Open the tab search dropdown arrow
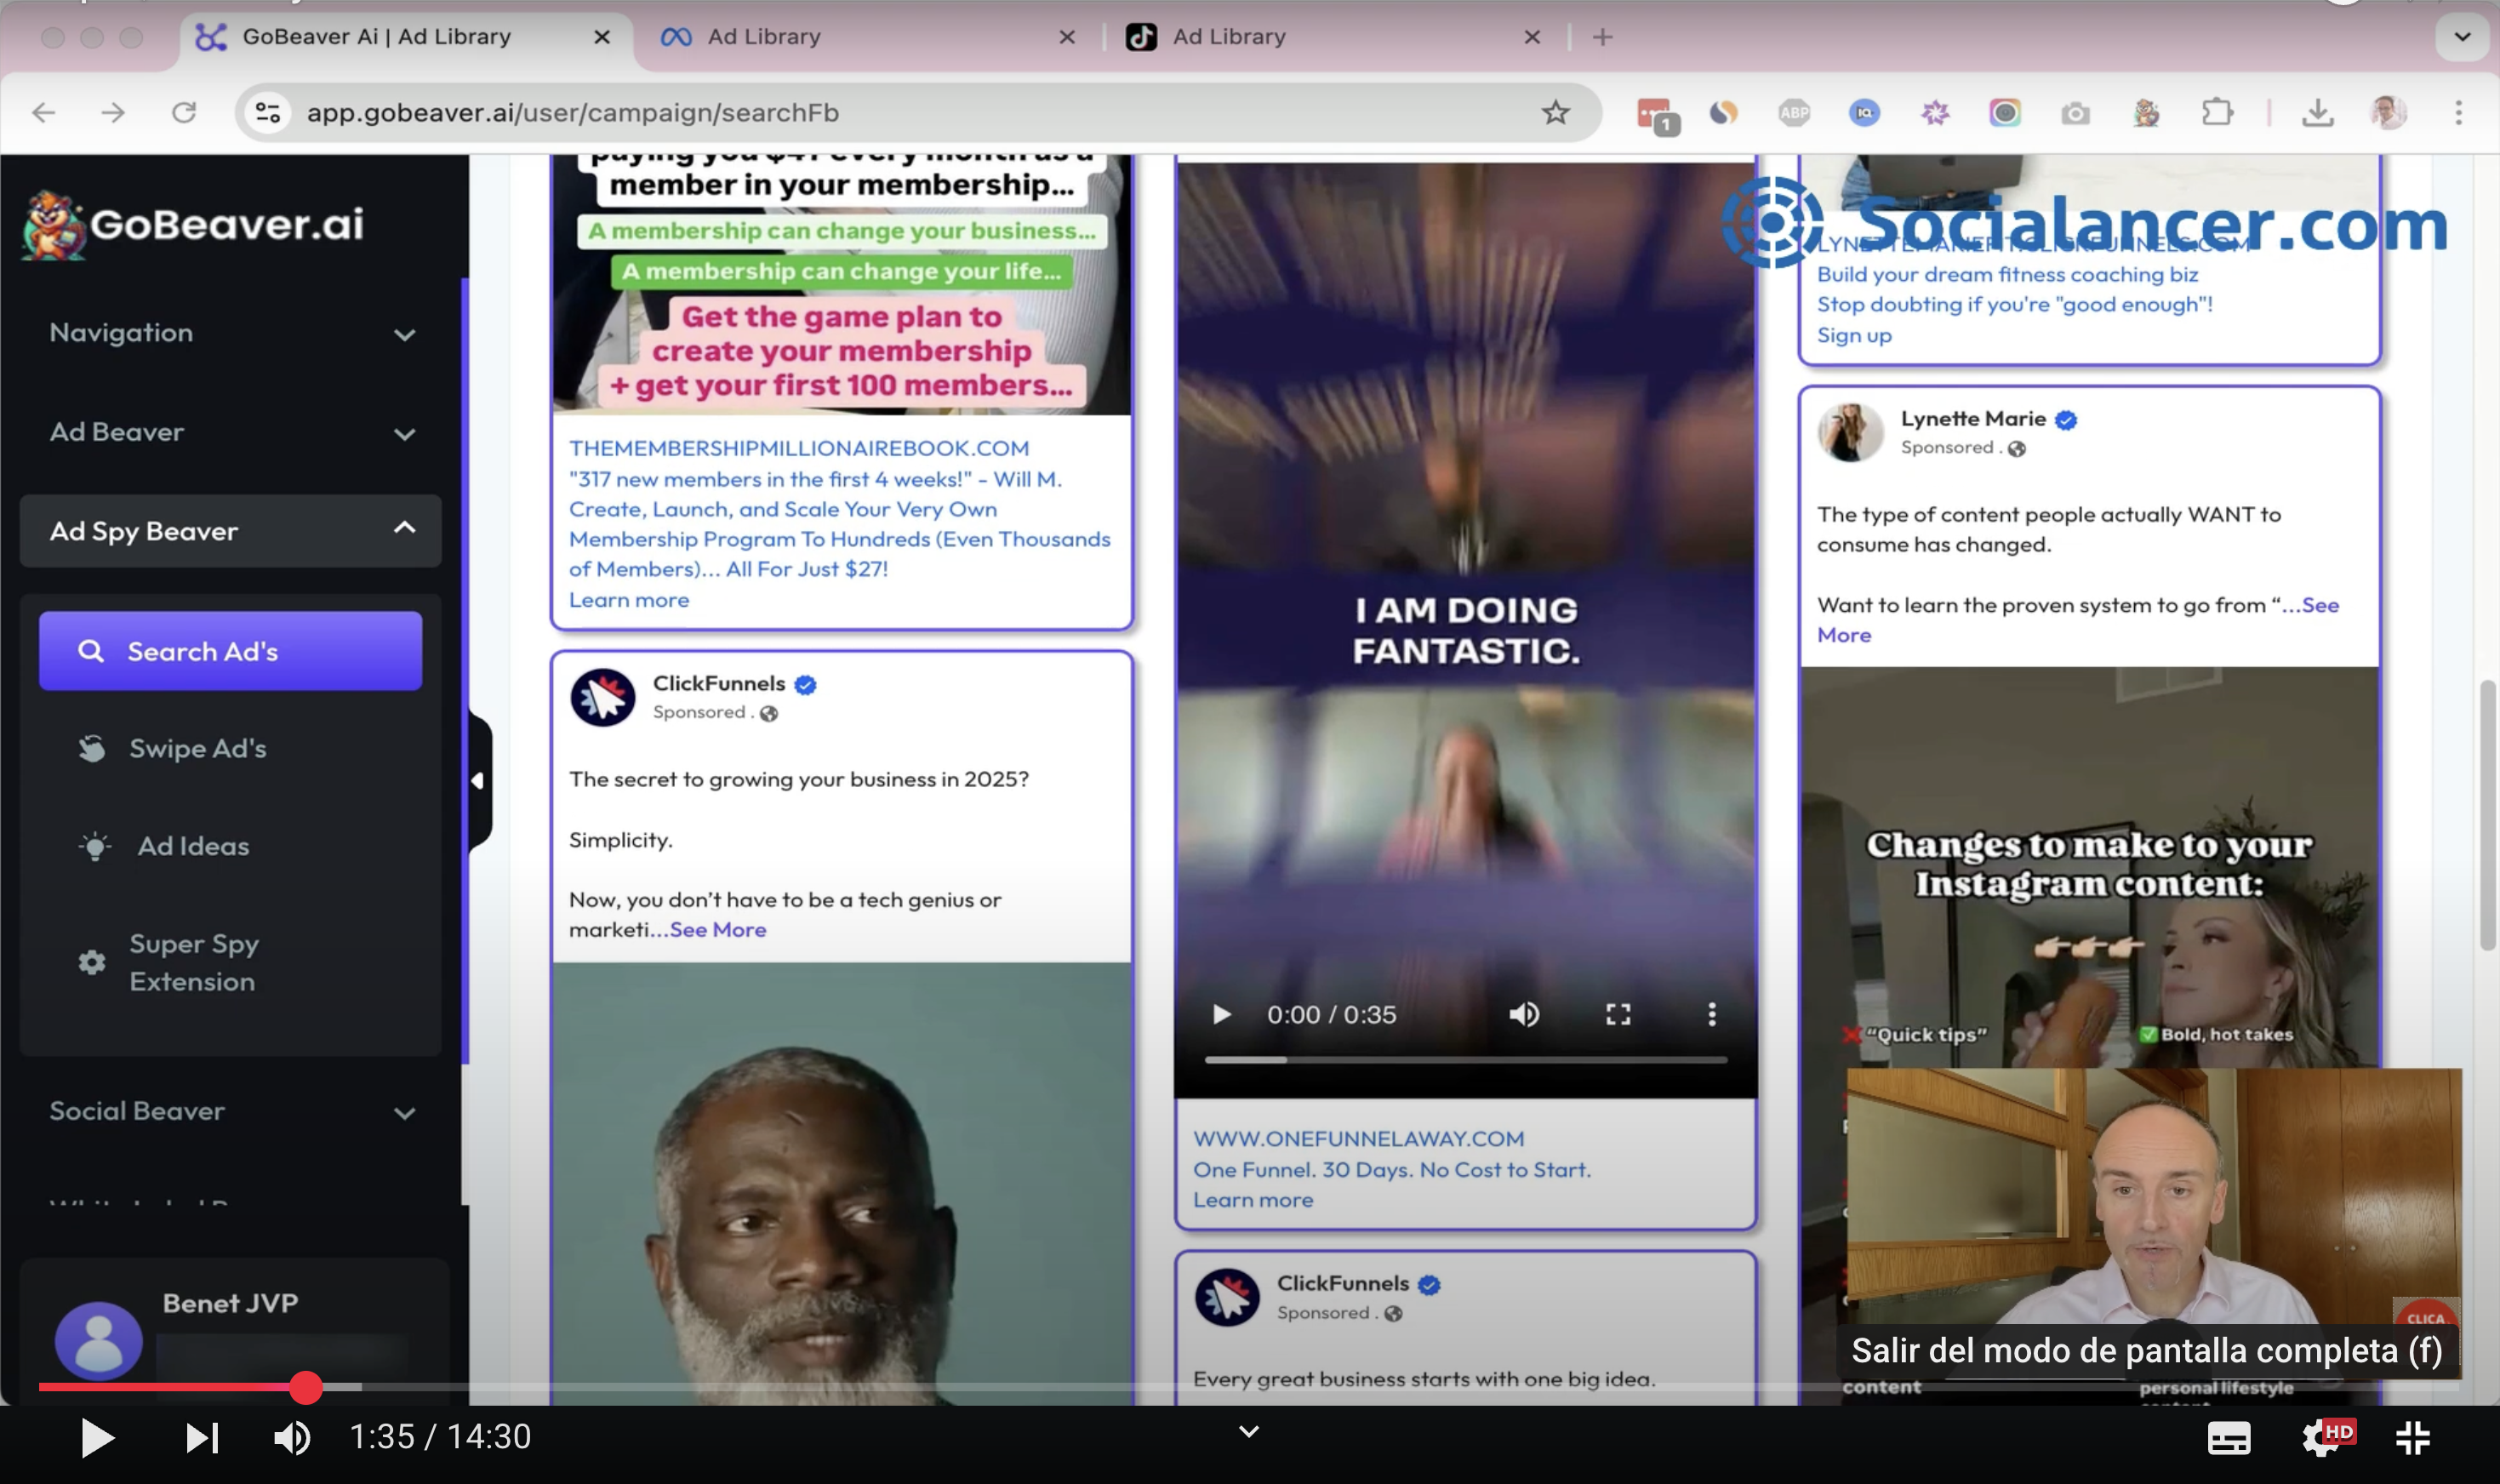2500x1484 pixels. (2462, 37)
